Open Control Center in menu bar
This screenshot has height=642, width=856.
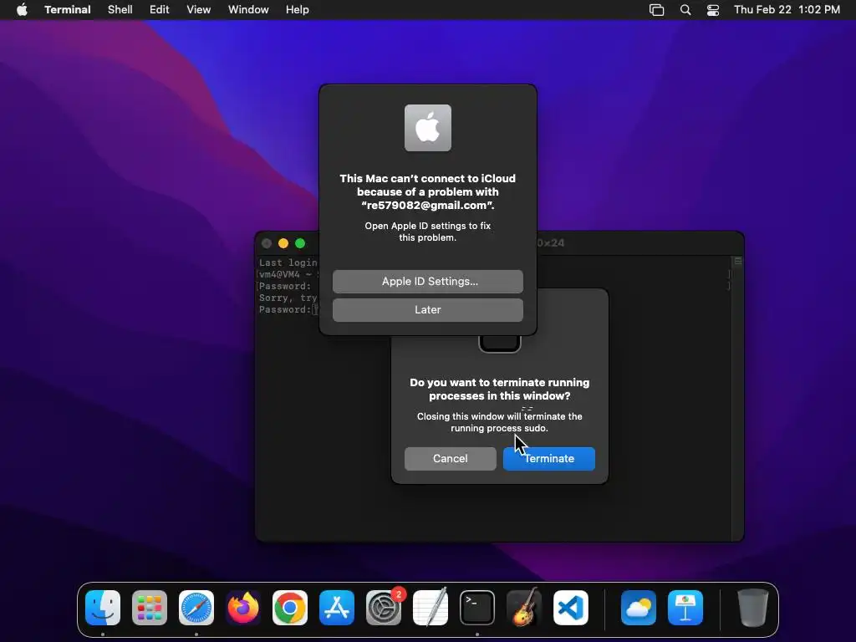pyautogui.click(x=713, y=10)
